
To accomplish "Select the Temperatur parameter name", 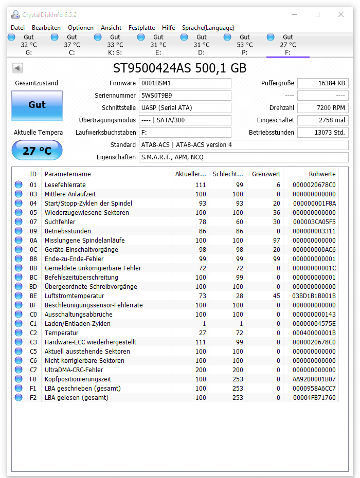I will [x=61, y=333].
